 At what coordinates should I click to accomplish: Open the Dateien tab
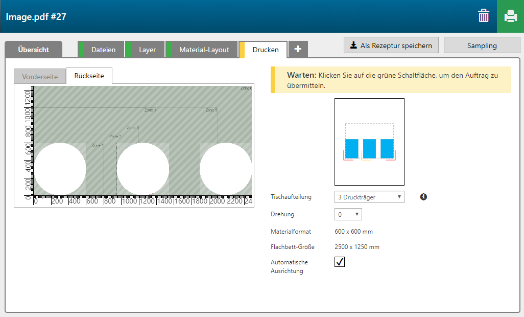point(103,50)
